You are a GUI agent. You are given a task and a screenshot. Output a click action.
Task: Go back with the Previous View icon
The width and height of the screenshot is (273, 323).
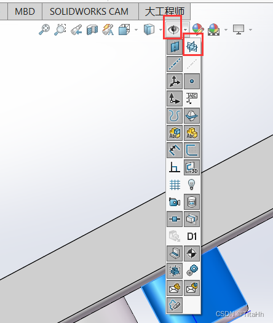(x=76, y=30)
